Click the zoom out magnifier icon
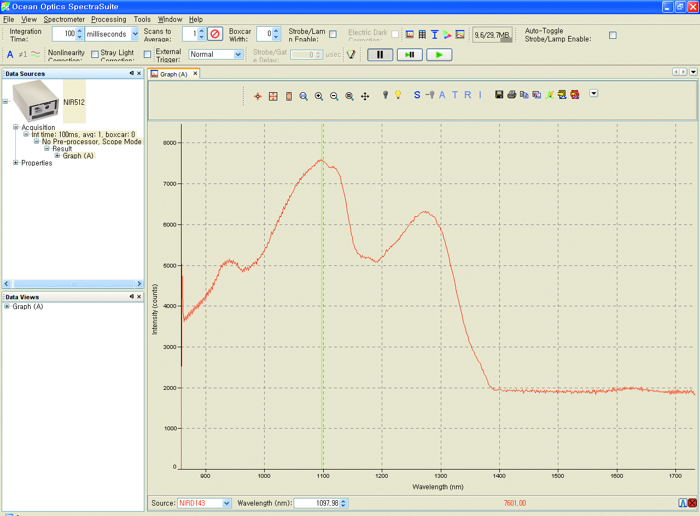700x516 pixels. [334, 96]
